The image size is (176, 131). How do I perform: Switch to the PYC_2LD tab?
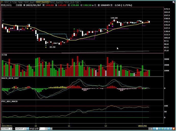[x=70, y=2]
